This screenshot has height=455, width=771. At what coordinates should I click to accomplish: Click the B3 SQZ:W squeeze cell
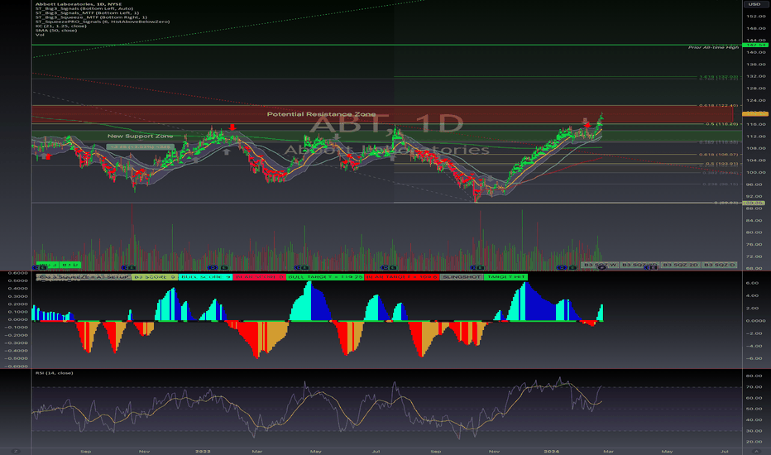[x=600, y=265]
